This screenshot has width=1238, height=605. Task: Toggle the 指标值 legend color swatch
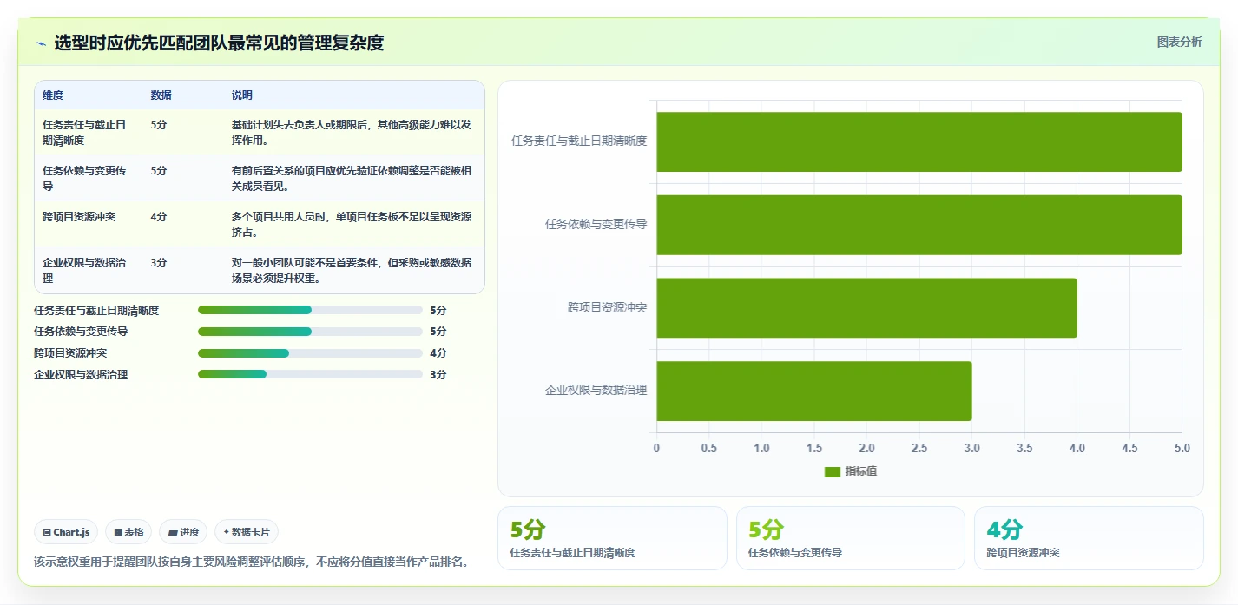click(x=832, y=471)
